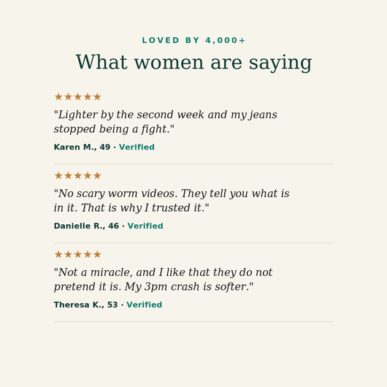Click the fifth star in Theresa's rating
This screenshot has width=387, height=387.
97,254
